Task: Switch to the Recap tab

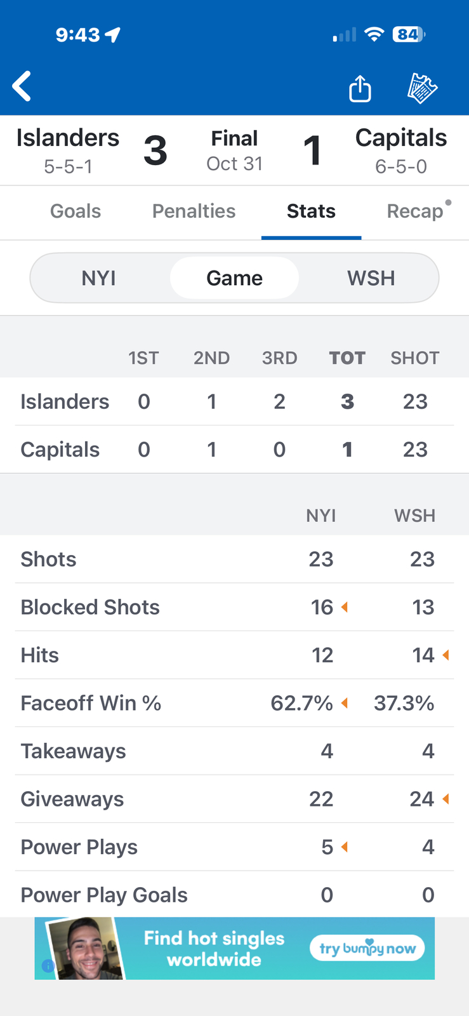Action: tap(415, 211)
